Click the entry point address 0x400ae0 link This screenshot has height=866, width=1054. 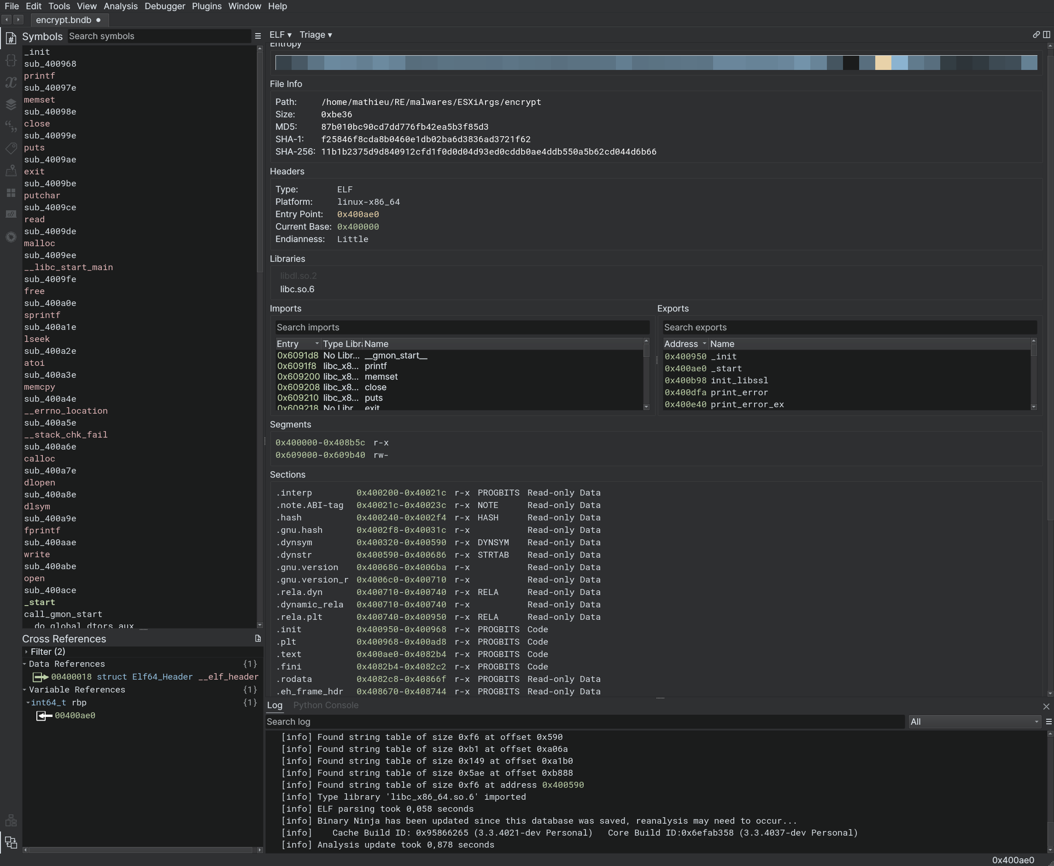point(357,214)
